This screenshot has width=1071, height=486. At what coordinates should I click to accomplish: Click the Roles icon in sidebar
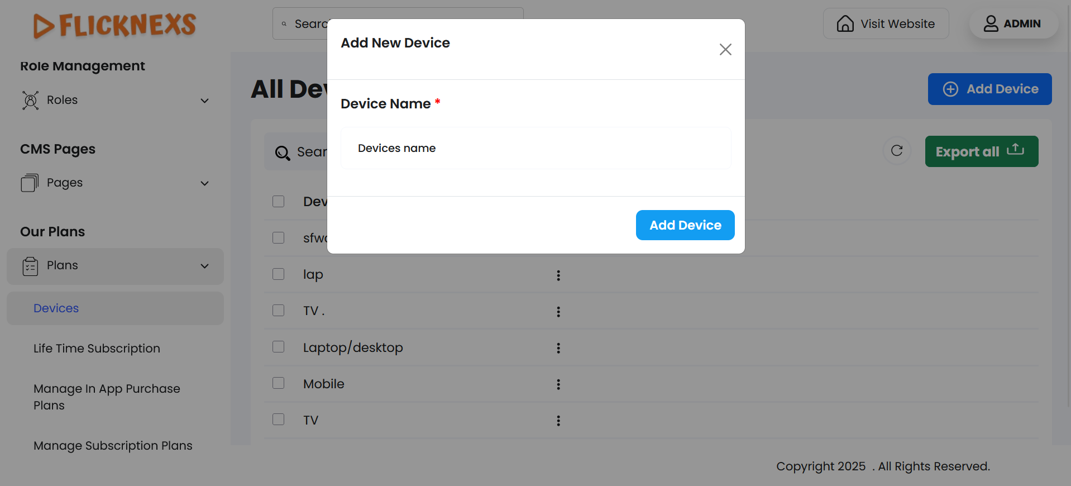point(31,101)
